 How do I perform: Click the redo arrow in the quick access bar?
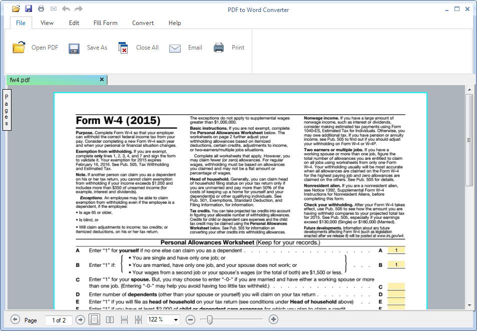pyautogui.click(x=79, y=9)
